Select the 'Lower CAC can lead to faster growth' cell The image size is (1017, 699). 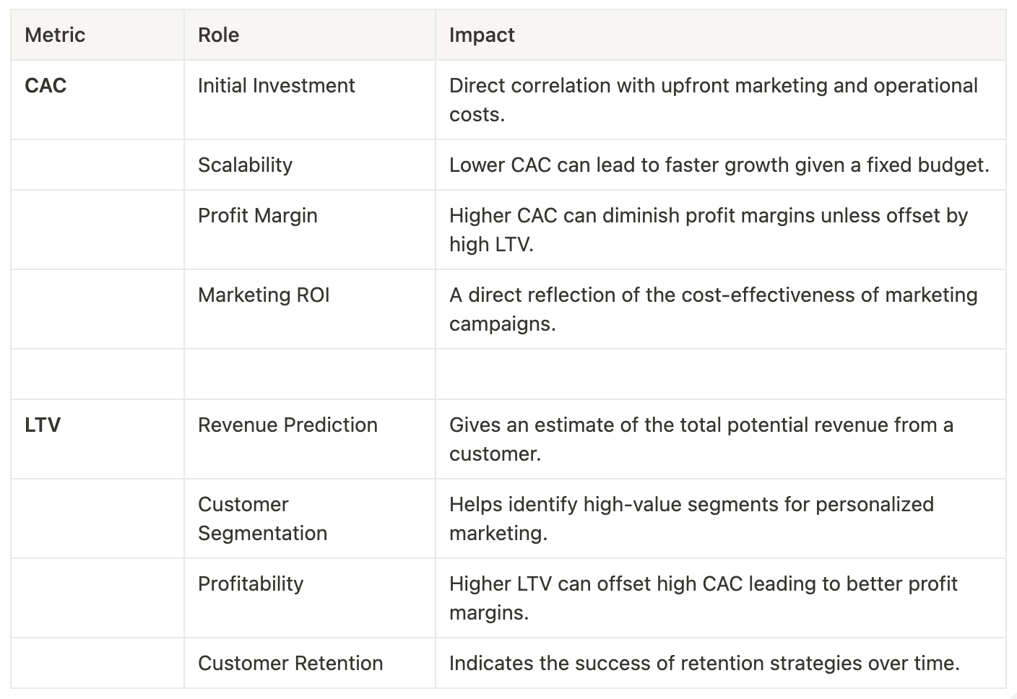(x=719, y=165)
